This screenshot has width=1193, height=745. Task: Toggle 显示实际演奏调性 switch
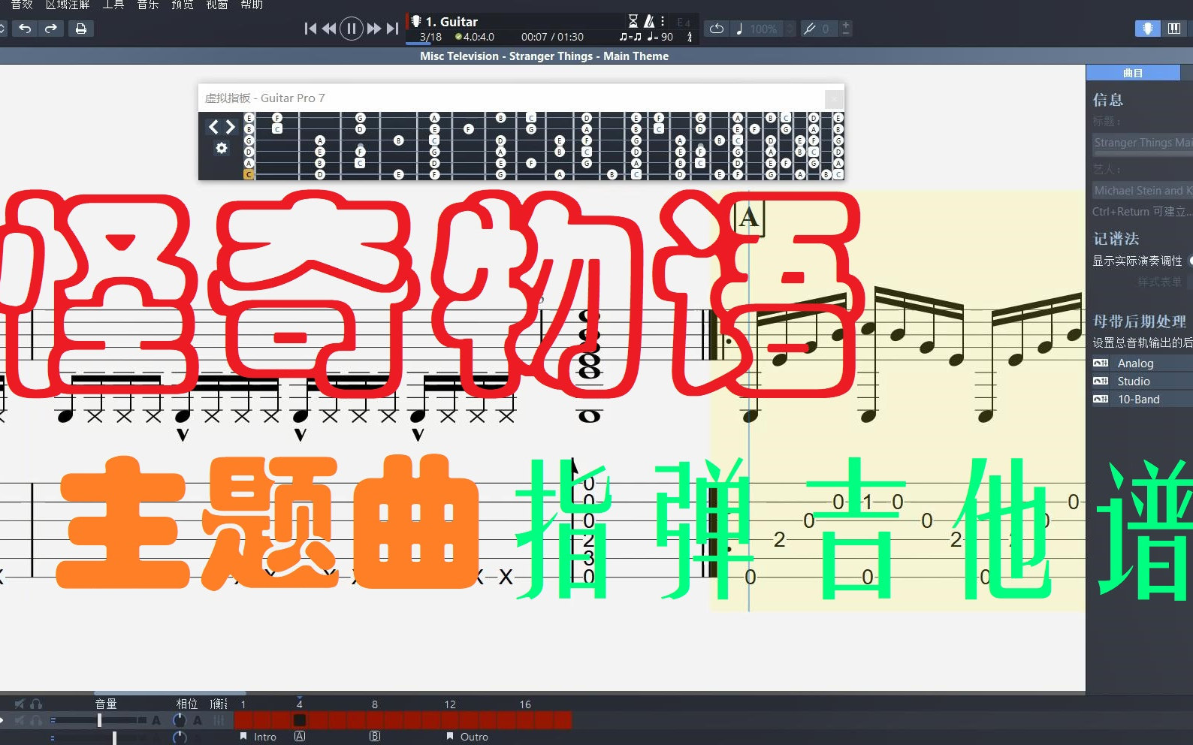[x=1190, y=261]
